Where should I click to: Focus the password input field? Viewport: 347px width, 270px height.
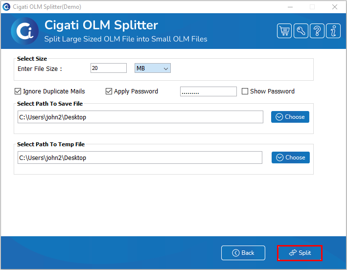[x=208, y=91]
